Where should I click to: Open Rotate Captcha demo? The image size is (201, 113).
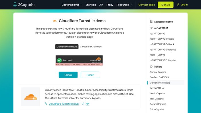(x=158, y=104)
